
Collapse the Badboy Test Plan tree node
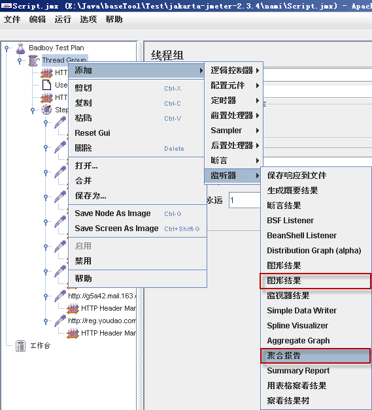pos(7,48)
